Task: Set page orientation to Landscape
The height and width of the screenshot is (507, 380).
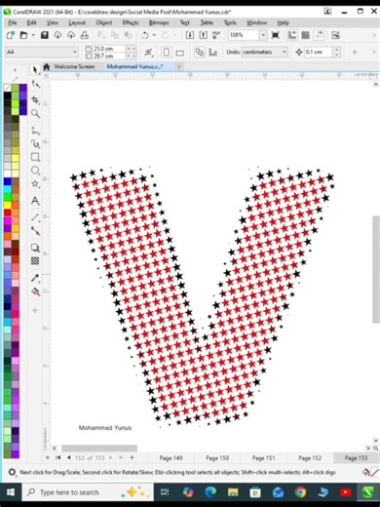Action: pyautogui.click(x=179, y=52)
